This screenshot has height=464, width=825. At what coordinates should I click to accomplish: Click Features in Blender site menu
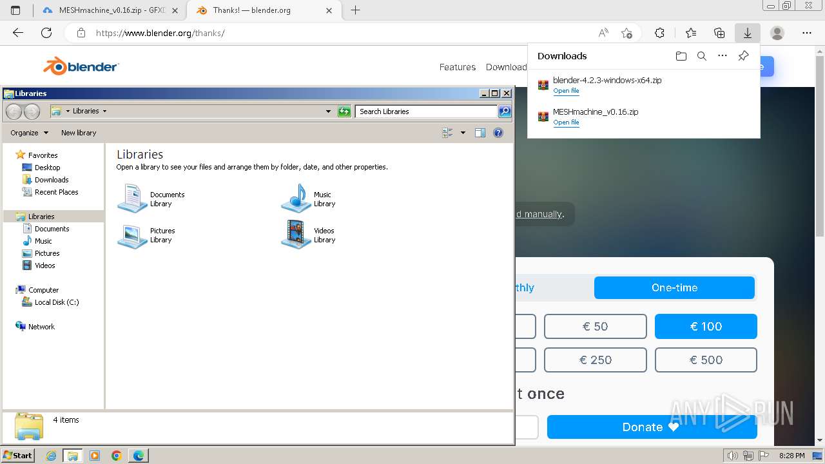pos(458,67)
